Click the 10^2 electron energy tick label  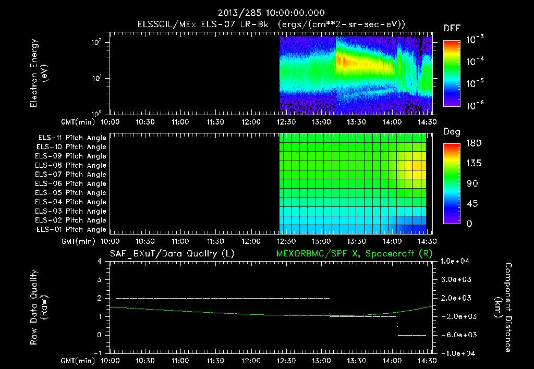(96, 42)
